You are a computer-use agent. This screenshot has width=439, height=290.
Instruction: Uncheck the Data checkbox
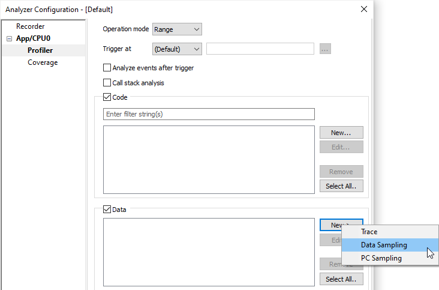107,210
